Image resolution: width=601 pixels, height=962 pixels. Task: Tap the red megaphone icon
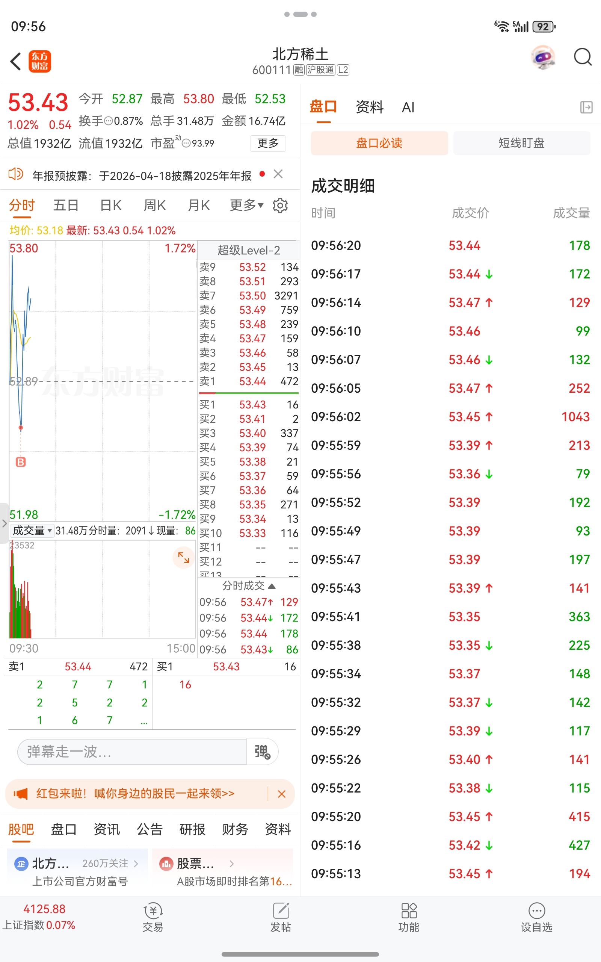point(21,793)
